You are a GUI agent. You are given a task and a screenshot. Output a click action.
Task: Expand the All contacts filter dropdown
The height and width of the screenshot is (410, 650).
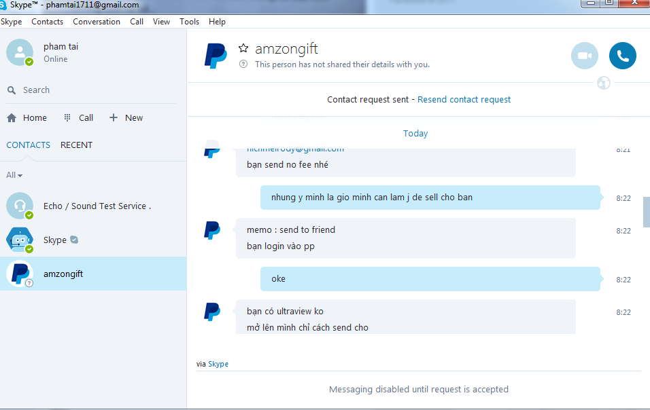pos(14,175)
